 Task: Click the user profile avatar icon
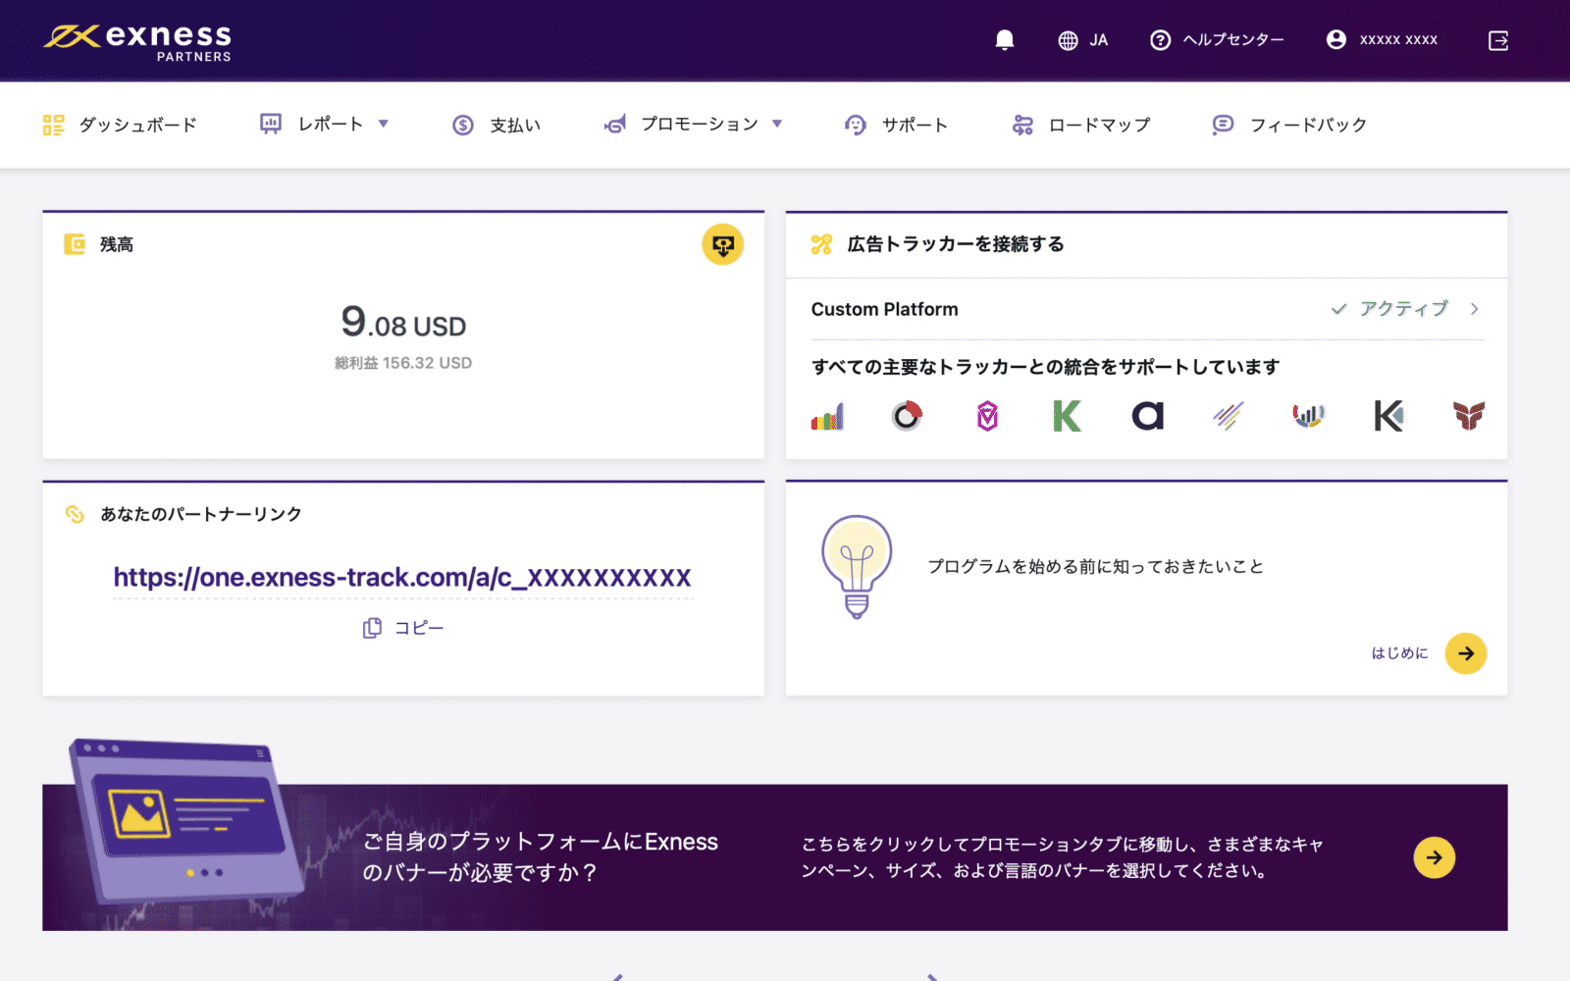(x=1335, y=39)
